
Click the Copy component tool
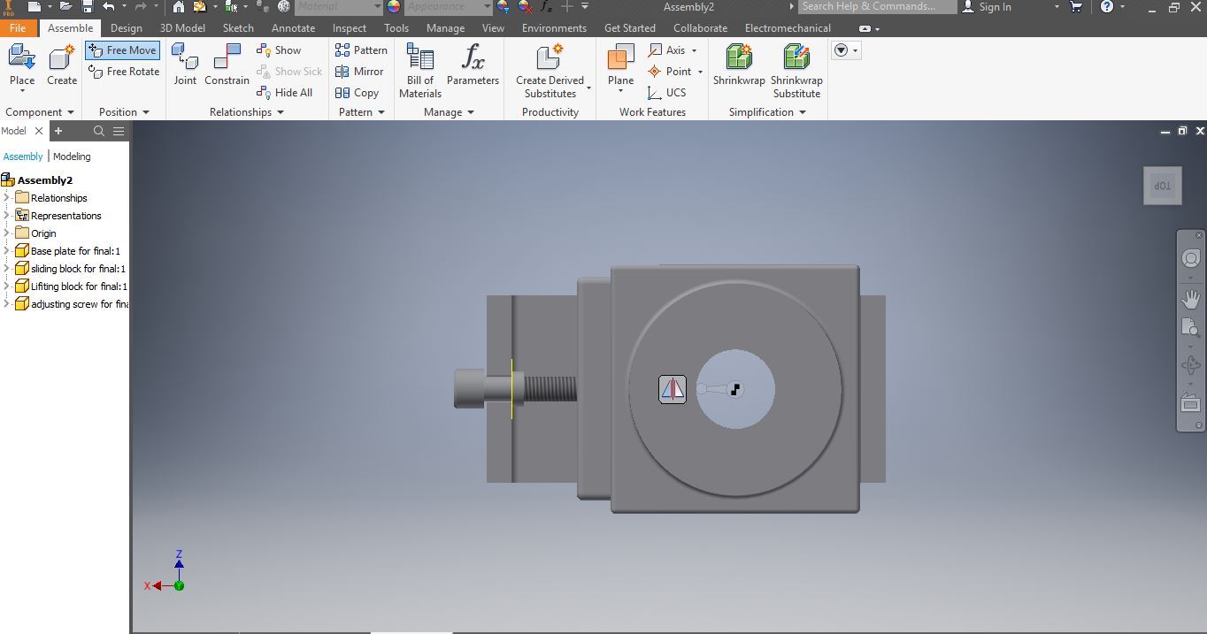click(x=357, y=93)
